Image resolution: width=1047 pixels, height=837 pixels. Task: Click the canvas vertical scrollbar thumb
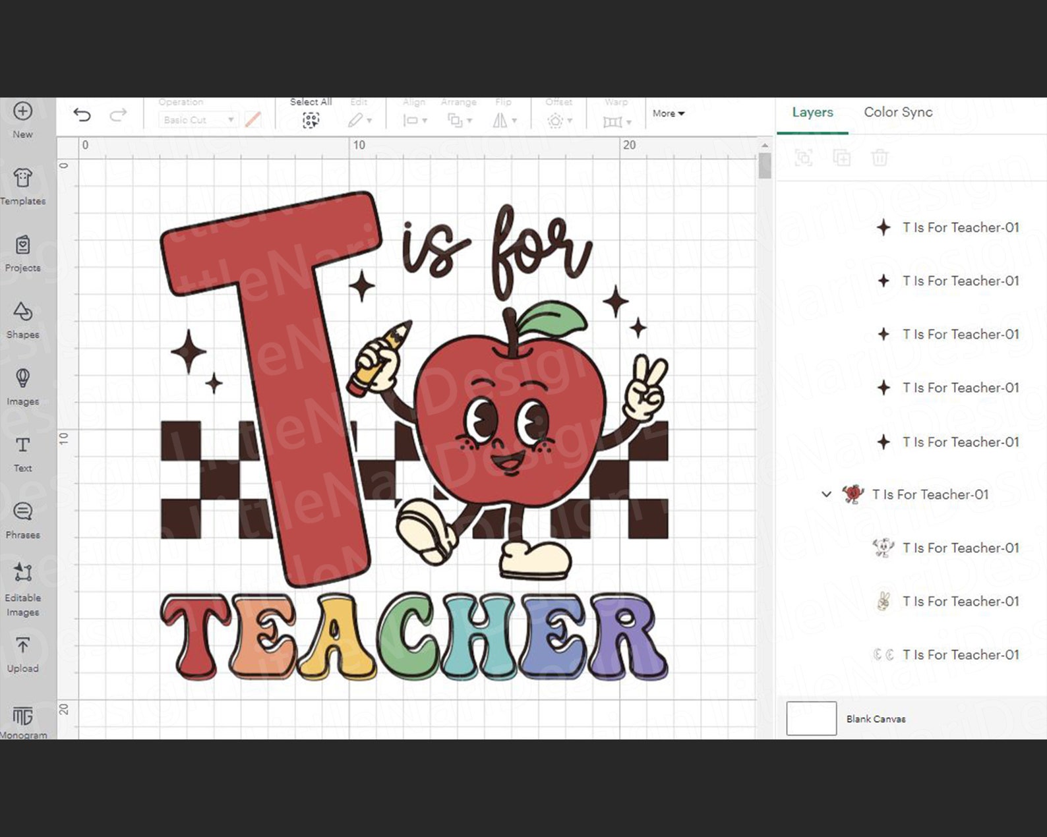764,165
